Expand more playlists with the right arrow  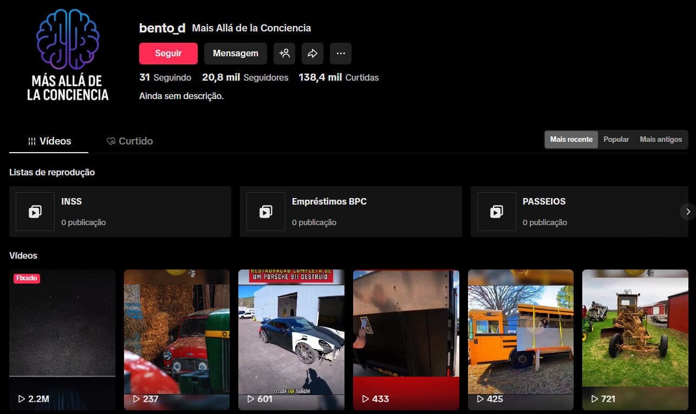point(688,212)
